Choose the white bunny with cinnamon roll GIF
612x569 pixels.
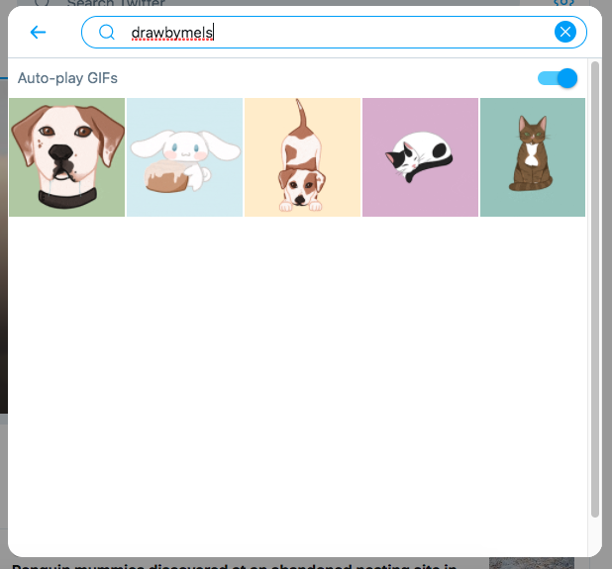coord(184,157)
